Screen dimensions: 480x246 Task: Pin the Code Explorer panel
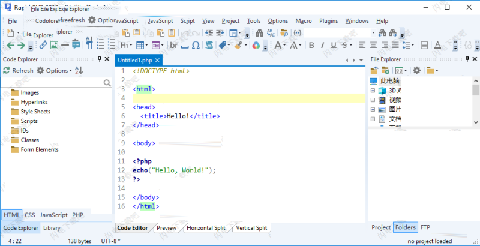[100, 59]
